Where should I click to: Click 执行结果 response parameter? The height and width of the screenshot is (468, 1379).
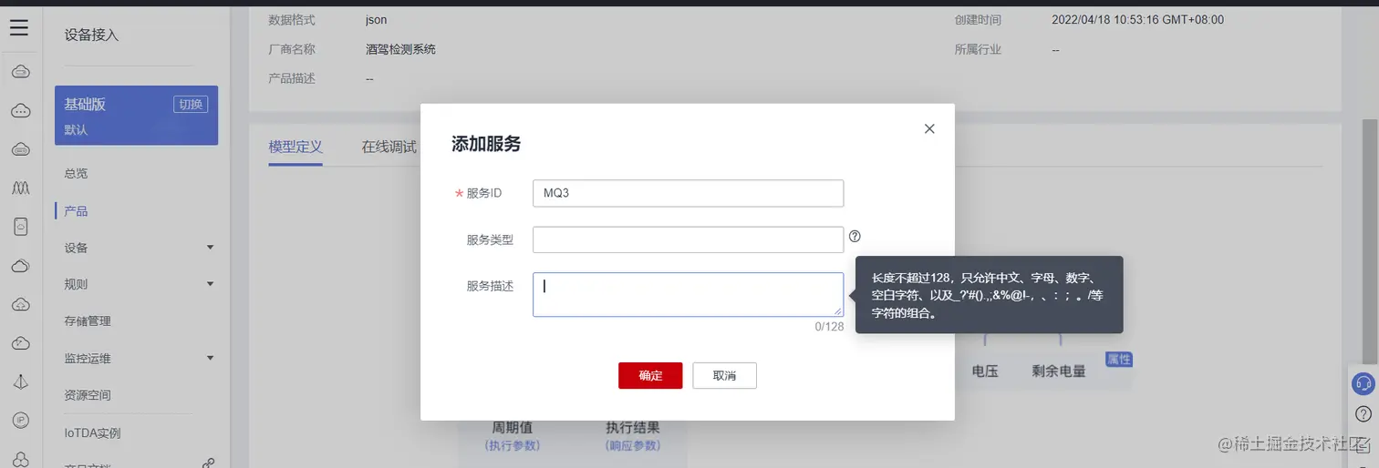[x=632, y=427]
